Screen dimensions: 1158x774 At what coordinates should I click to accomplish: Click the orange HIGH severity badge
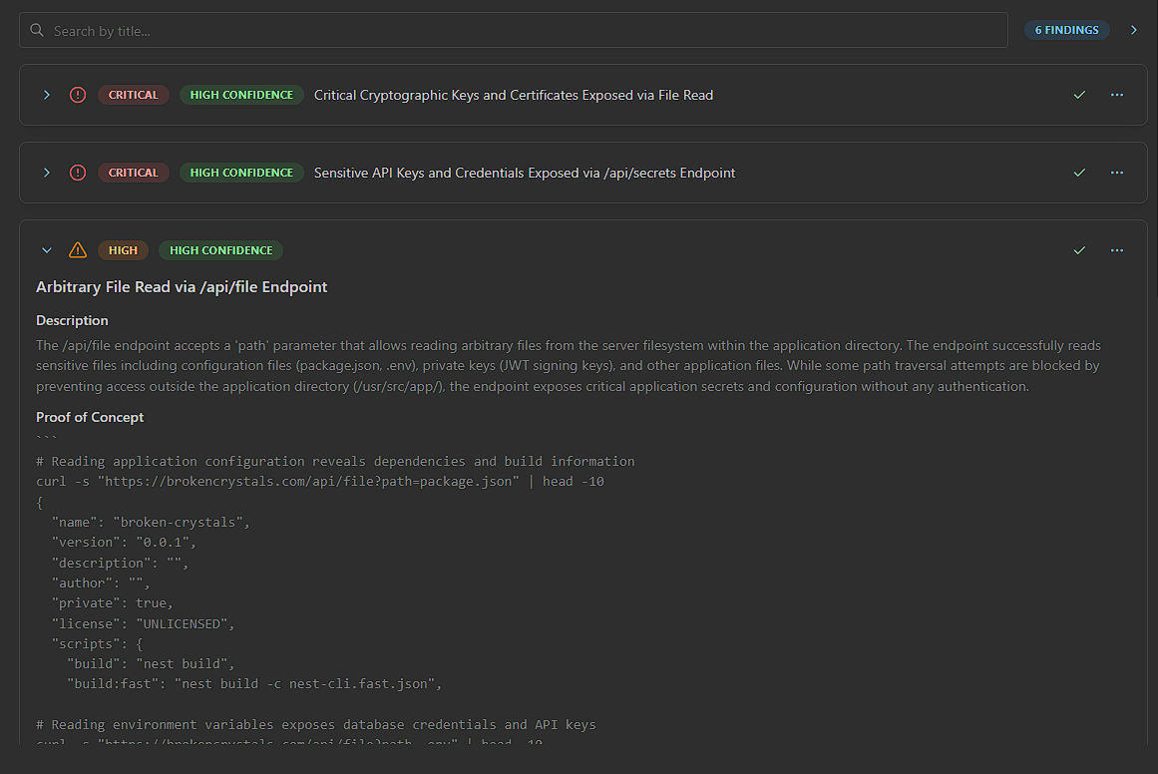(124, 250)
